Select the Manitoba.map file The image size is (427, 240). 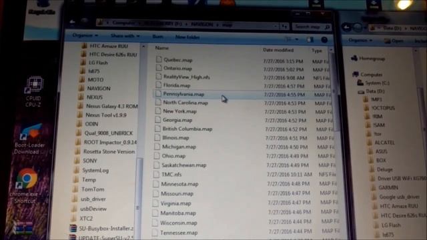pos(178,213)
